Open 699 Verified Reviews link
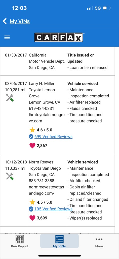 tap(53, 137)
